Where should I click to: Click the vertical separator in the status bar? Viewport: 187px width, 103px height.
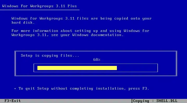tap(132, 101)
